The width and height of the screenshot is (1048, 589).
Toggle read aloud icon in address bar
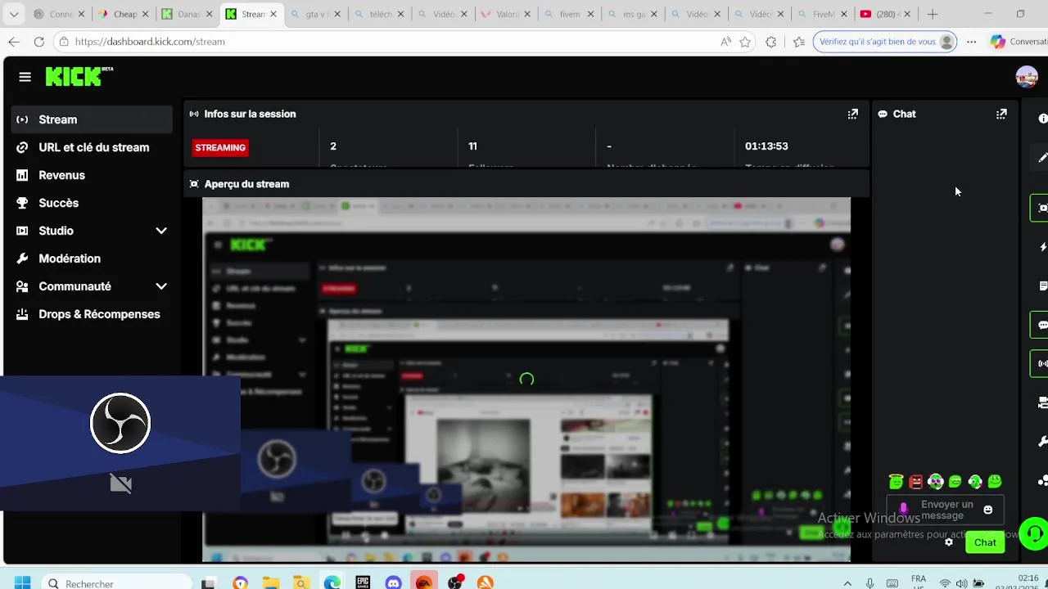725,42
